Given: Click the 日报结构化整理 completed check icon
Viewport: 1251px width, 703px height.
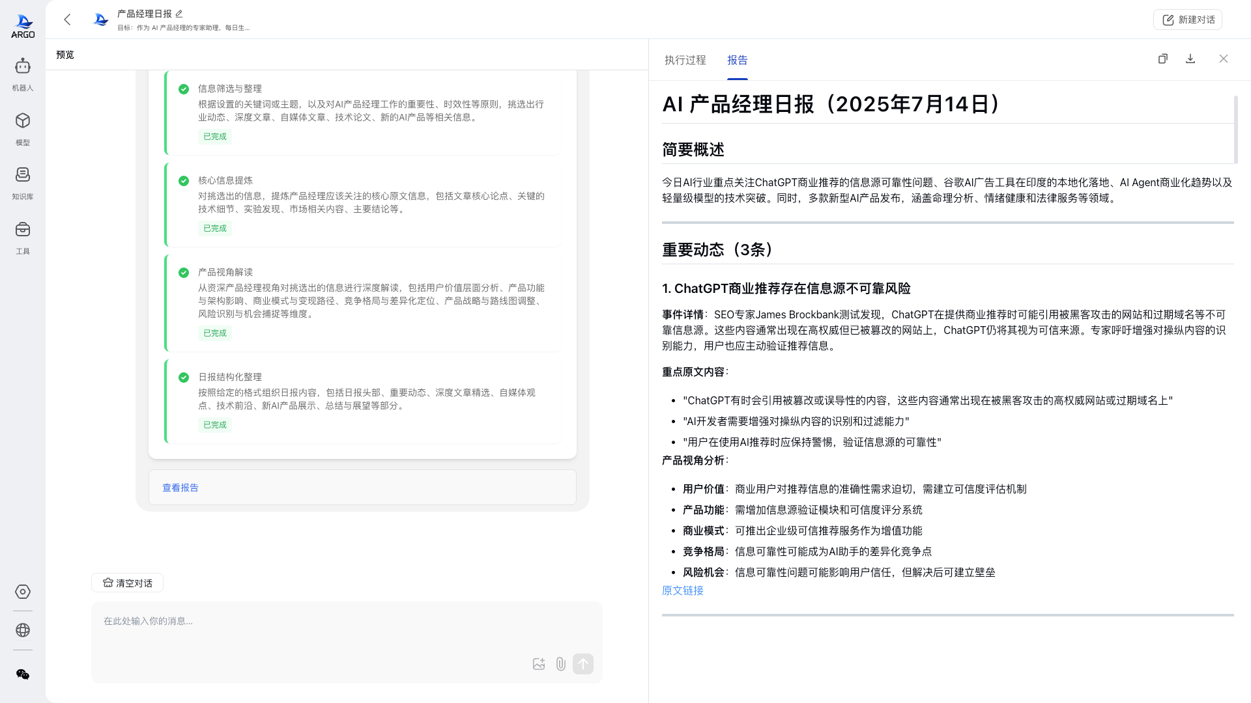Looking at the screenshot, I should 184,378.
